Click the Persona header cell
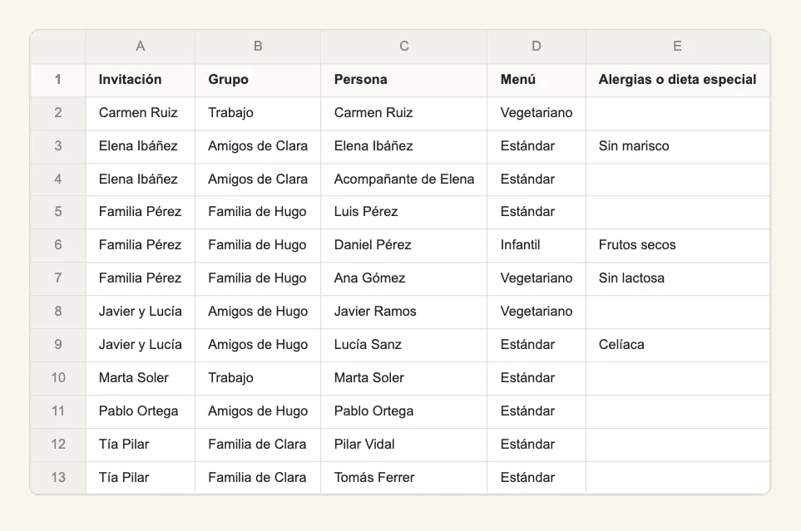 pyautogui.click(x=403, y=80)
